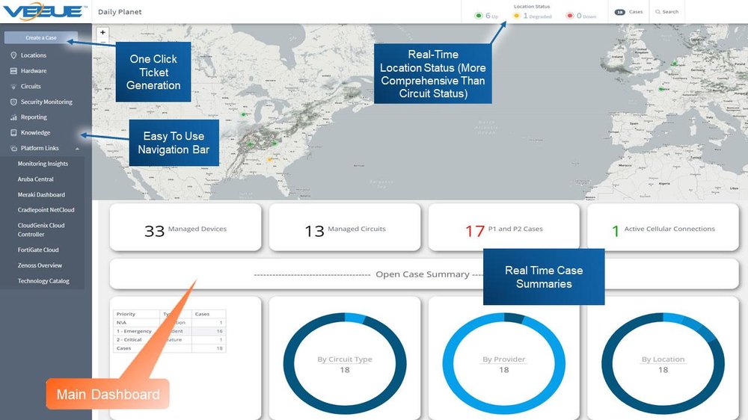
Task: Collapse the Platform Links section arrow
Action: 77,149
